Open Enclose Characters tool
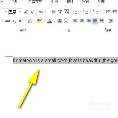Viewport: 118px width, 118px height. [x=66, y=21]
